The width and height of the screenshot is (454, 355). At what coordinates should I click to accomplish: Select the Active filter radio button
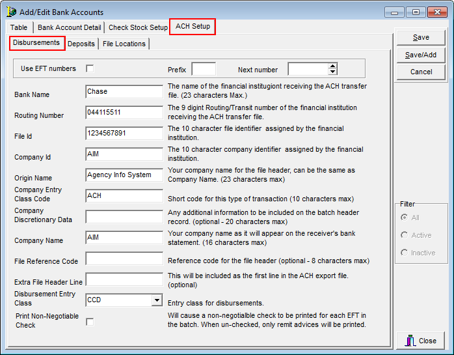pyautogui.click(x=405, y=235)
